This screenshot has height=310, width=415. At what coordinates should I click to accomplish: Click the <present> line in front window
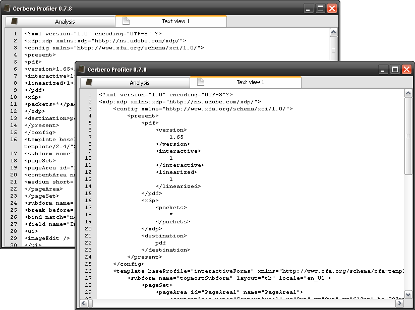(143, 116)
